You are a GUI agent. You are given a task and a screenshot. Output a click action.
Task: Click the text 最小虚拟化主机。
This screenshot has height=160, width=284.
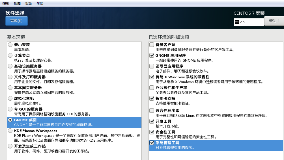pos(28,103)
